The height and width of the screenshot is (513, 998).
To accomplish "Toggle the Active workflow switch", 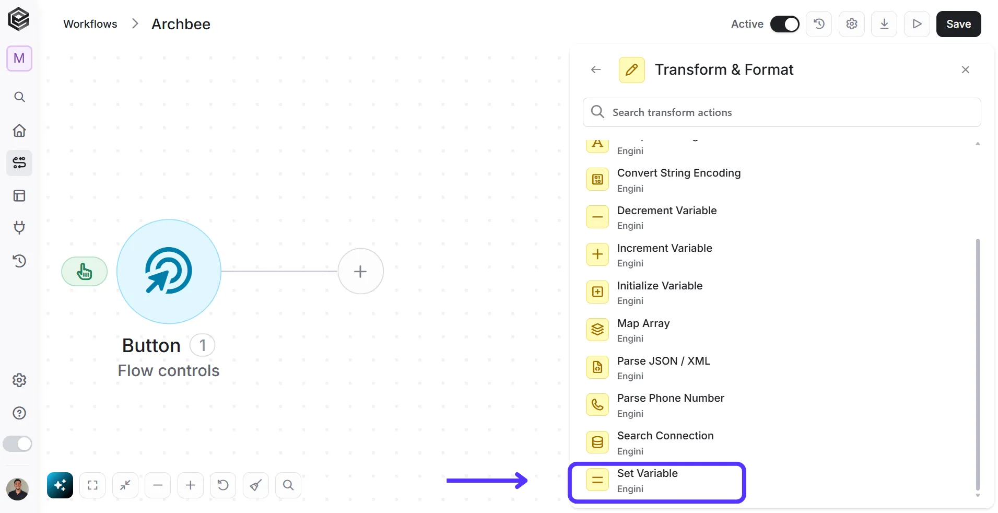I will pyautogui.click(x=784, y=24).
